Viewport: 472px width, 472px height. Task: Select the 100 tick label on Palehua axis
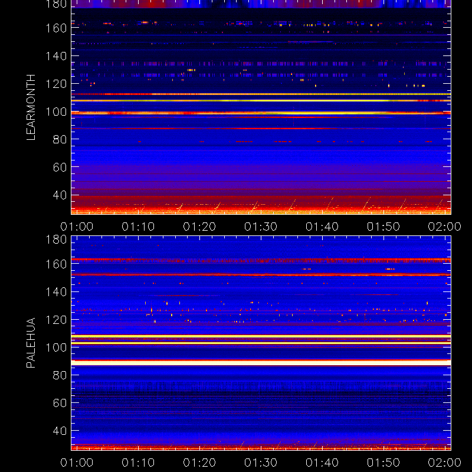click(56, 348)
